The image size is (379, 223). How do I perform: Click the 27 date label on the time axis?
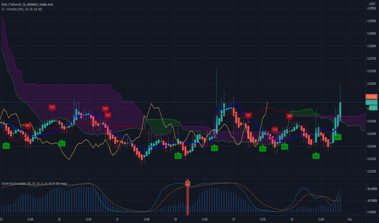pyautogui.click(x=117, y=219)
